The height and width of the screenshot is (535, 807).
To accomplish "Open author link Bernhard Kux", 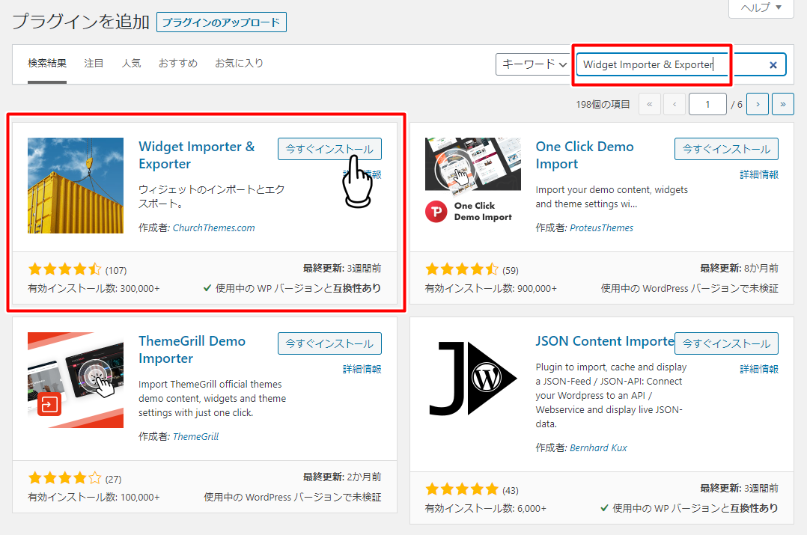I will [598, 448].
